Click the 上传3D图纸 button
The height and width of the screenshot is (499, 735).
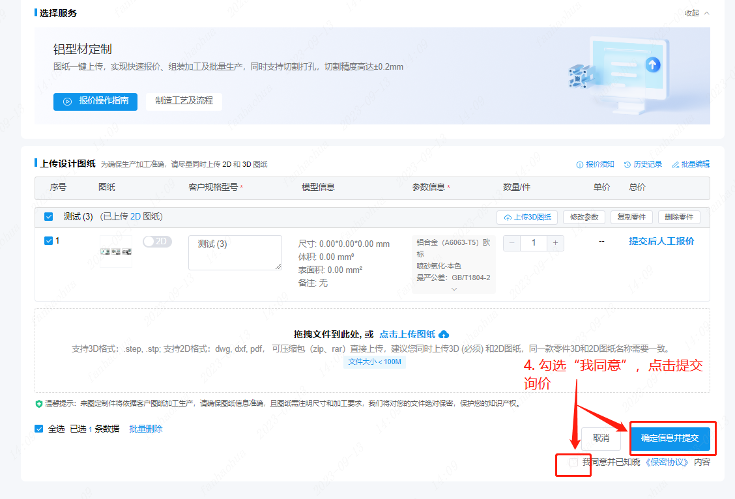[x=527, y=217]
